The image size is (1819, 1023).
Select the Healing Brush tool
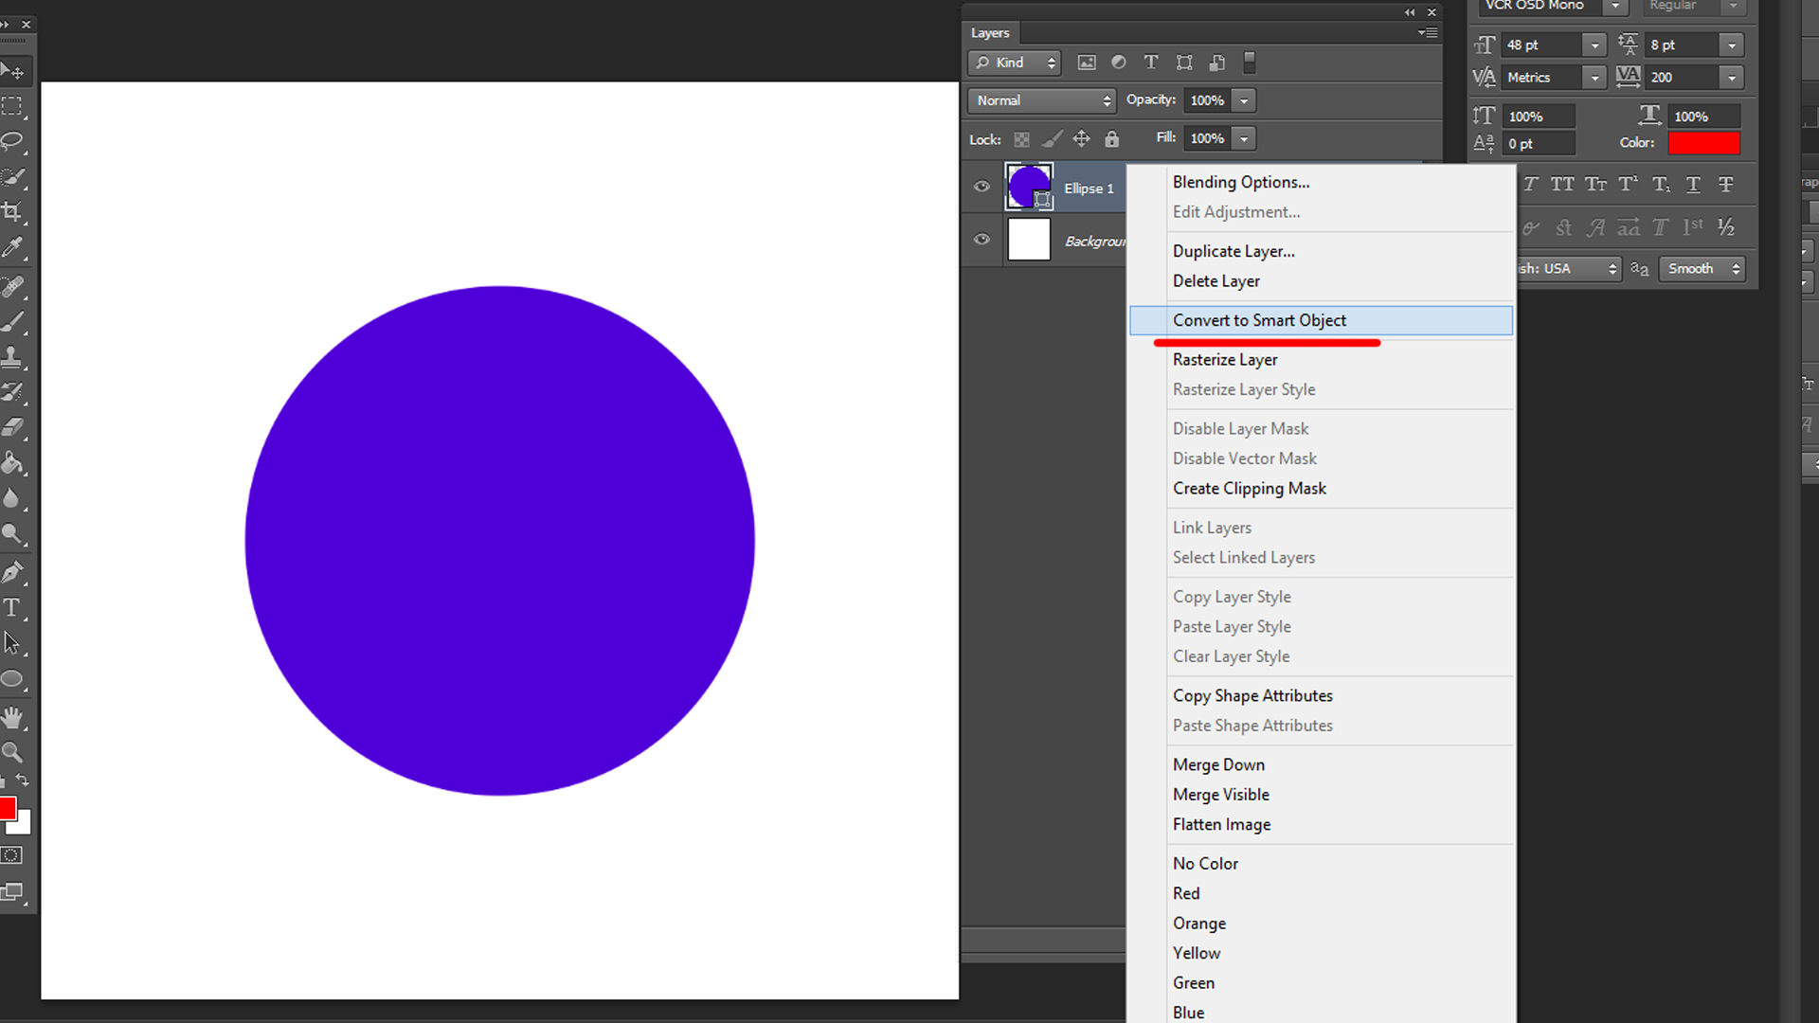pos(12,286)
